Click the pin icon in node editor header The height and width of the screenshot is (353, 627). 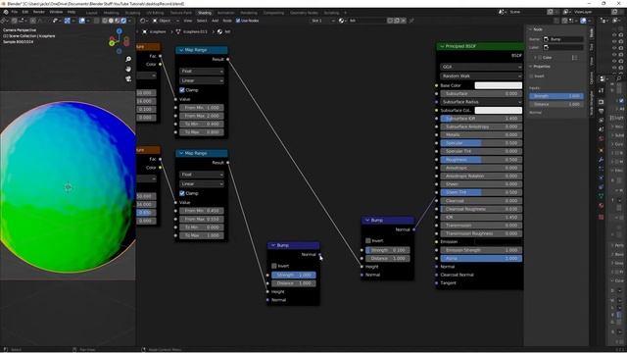(411, 21)
